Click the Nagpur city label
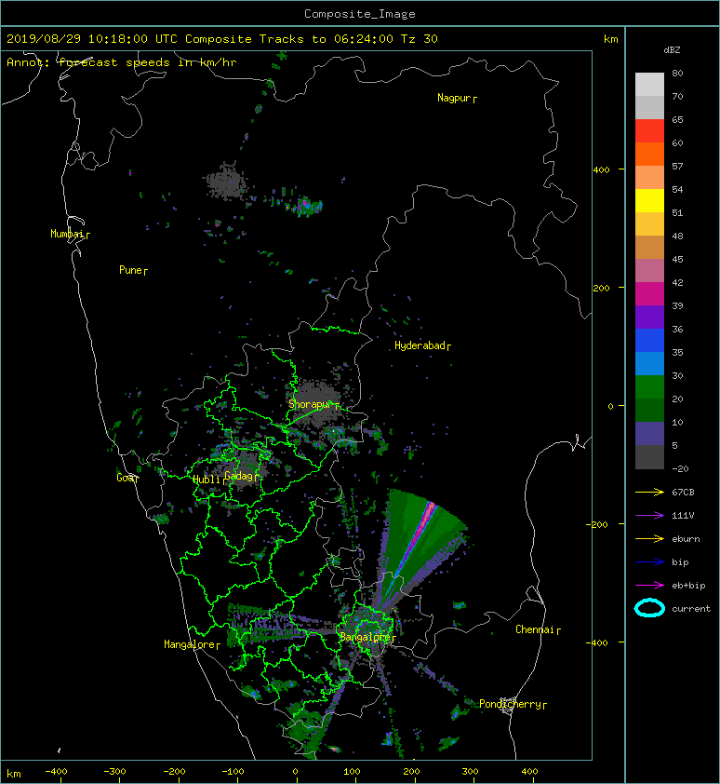The height and width of the screenshot is (784, 720). coord(454,98)
